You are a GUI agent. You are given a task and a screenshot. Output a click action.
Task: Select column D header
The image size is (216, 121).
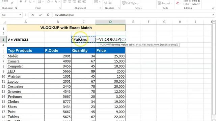point(110,22)
